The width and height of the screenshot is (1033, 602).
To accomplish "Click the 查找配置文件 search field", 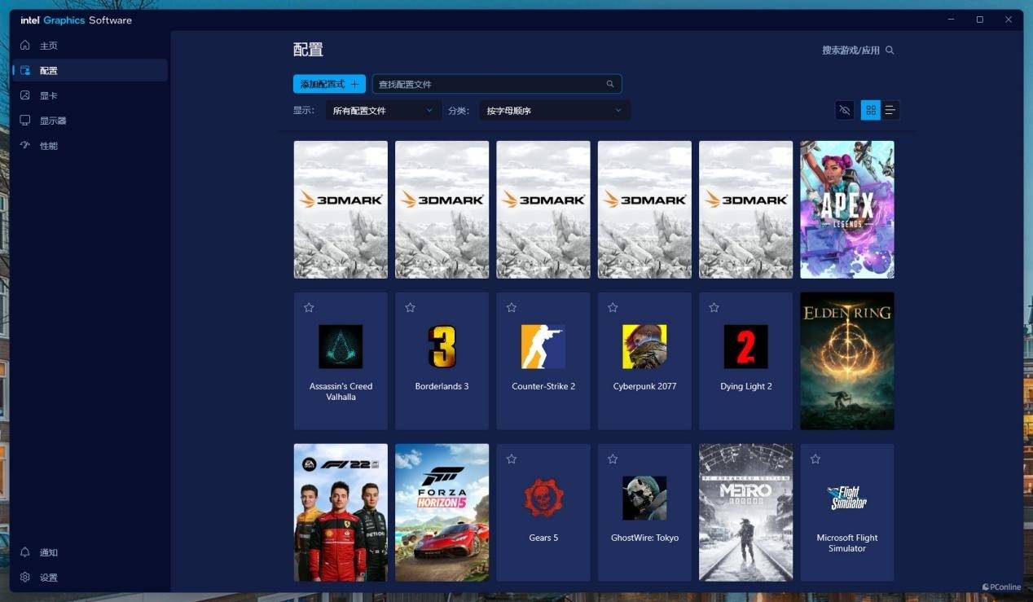I will pyautogui.click(x=489, y=84).
